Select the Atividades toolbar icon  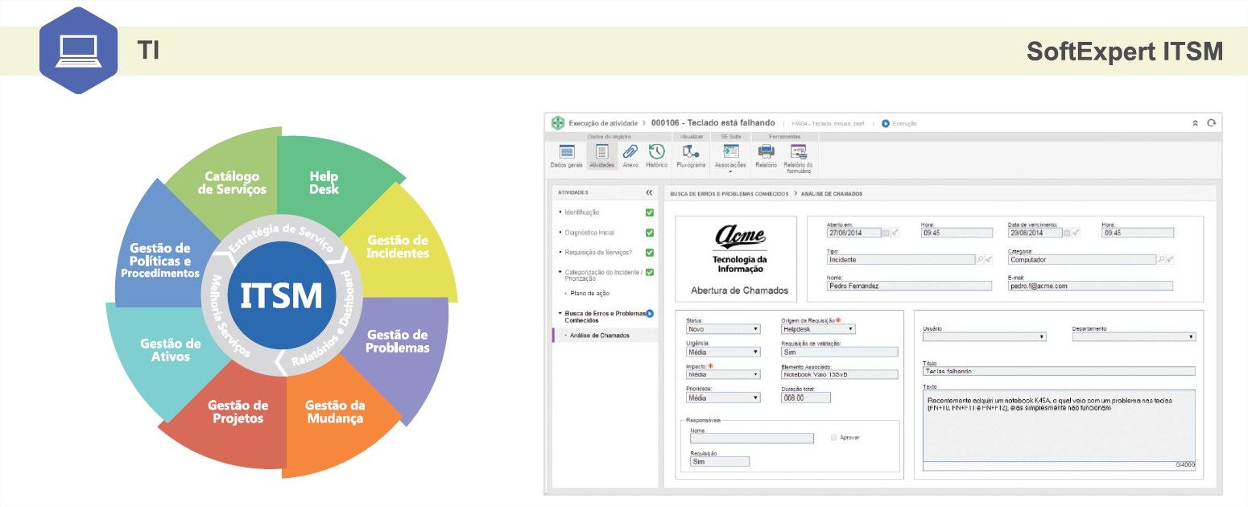click(x=601, y=155)
